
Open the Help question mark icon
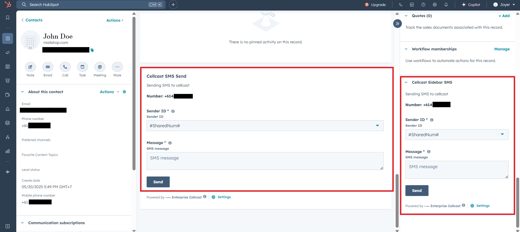pos(423,5)
